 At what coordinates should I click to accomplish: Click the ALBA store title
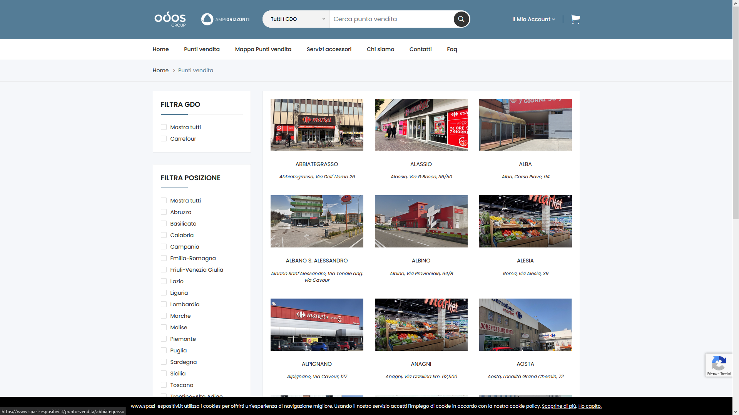(x=525, y=164)
